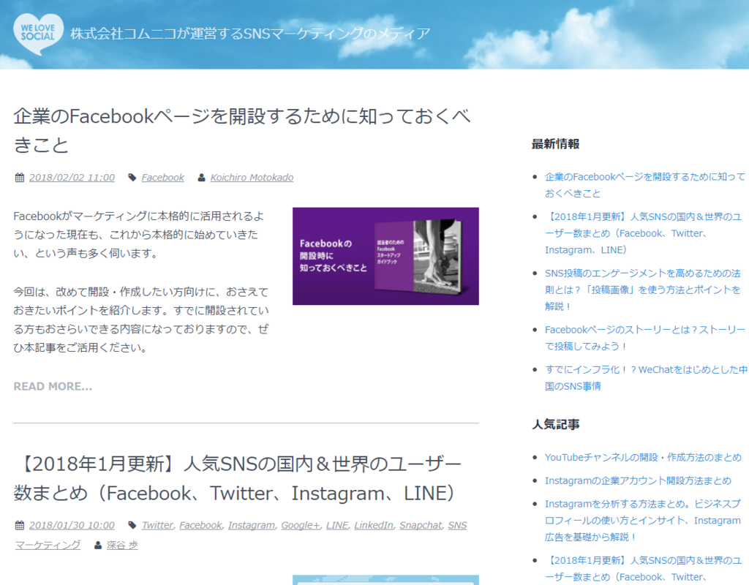View author Koichiro Motokado's posts

[252, 178]
